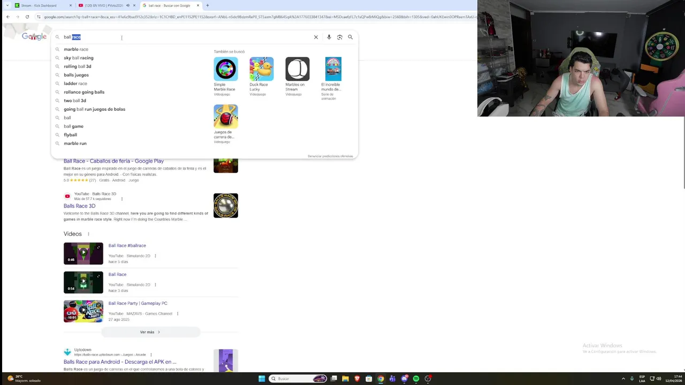Viewport: 685px width, 385px height.
Task: Select the 'two ball 3d' suggestion
Action: pos(75,101)
